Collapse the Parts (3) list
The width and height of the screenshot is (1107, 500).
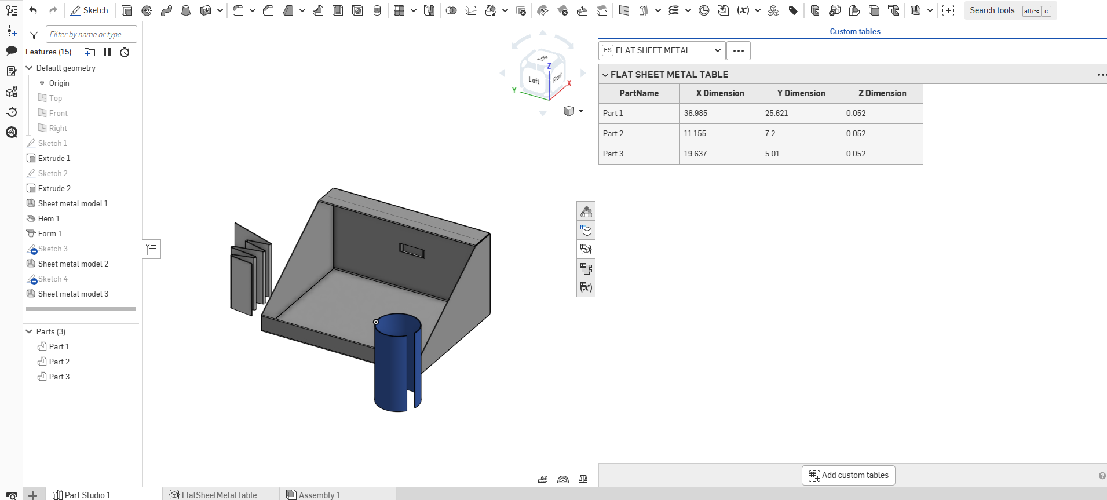30,331
